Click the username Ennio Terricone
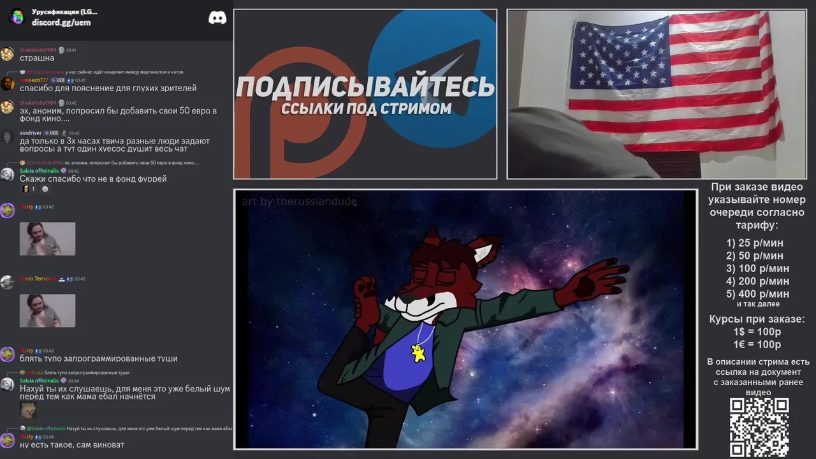The image size is (816, 459). [x=38, y=279]
